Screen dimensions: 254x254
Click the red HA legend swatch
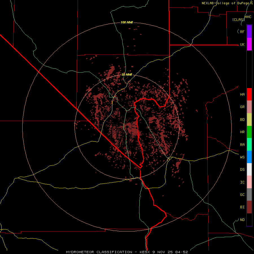pos(249,94)
